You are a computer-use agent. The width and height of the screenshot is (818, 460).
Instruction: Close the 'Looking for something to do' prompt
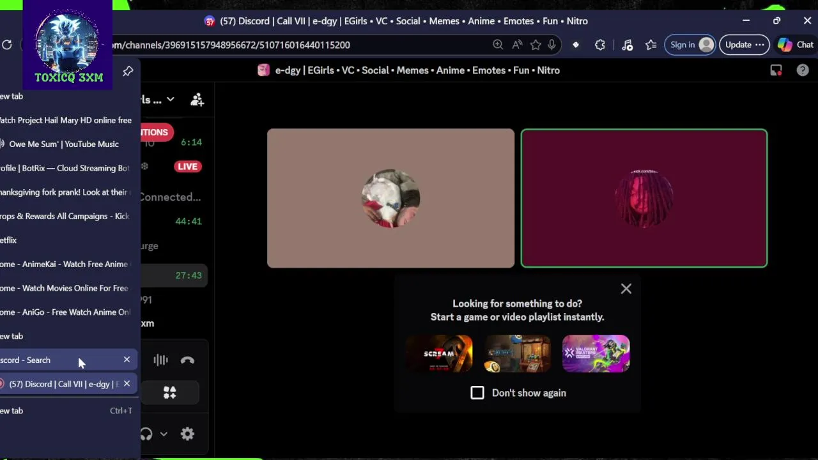pyautogui.click(x=626, y=289)
